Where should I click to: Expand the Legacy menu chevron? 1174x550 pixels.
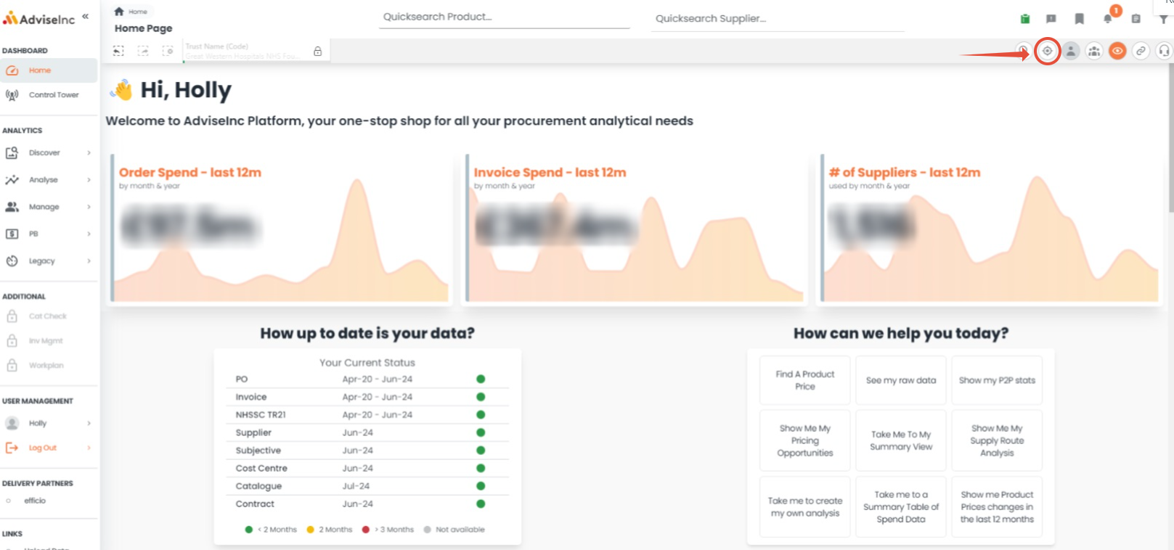(x=89, y=260)
